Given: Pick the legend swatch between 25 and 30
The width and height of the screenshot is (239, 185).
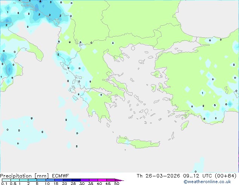Looking at the screenshot, I should point(76,180).
